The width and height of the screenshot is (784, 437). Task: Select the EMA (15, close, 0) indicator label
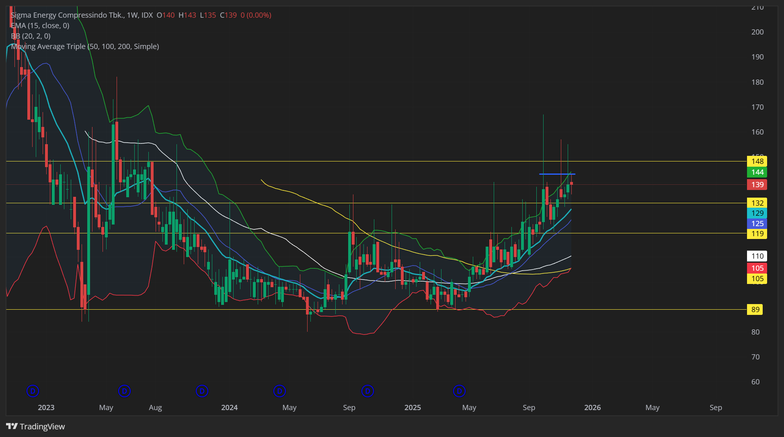click(40, 26)
